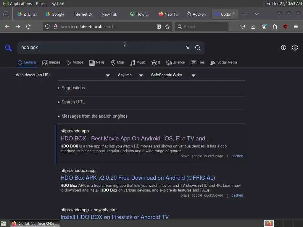Open a new browser tab
Viewport: 303px width, 227px height.
point(245,14)
